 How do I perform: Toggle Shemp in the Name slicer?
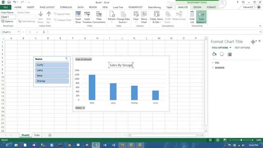pyautogui.click(x=52, y=81)
